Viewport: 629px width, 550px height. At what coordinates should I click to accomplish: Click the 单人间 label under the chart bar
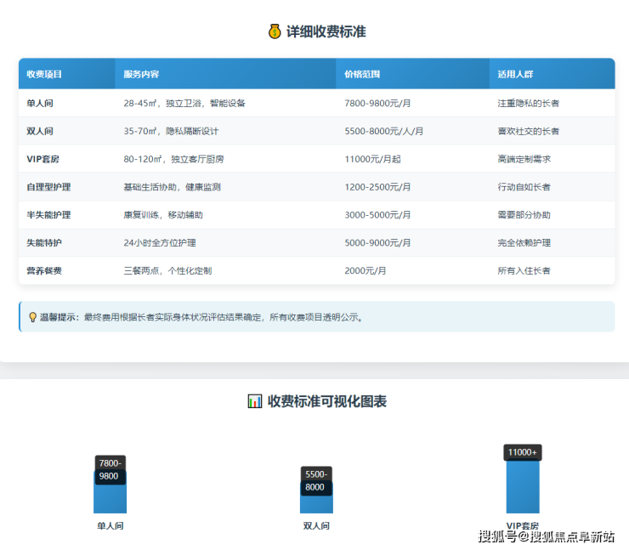110,525
